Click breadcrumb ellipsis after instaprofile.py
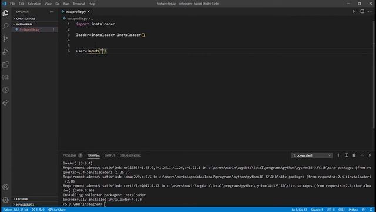This screenshot has height=212, width=376. pos(92,19)
